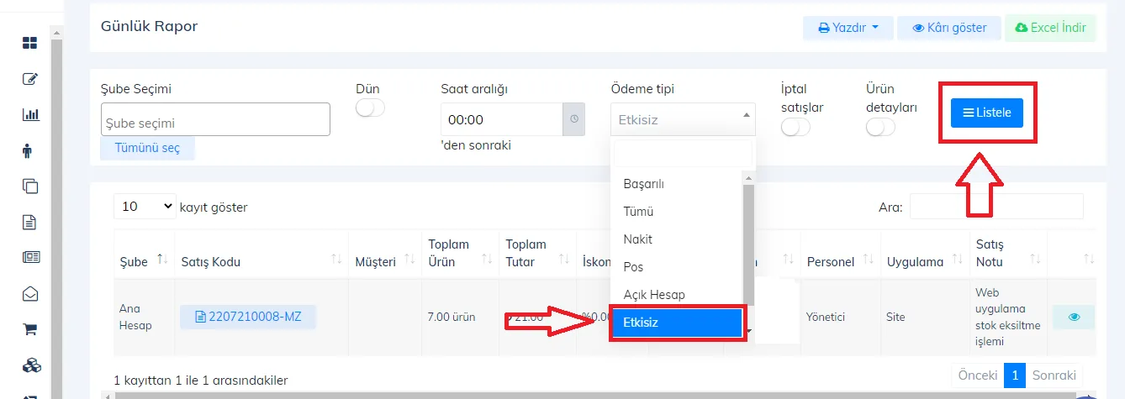This screenshot has width=1125, height=399.
Task: Download report with Excel İndir
Action: (x=1050, y=28)
